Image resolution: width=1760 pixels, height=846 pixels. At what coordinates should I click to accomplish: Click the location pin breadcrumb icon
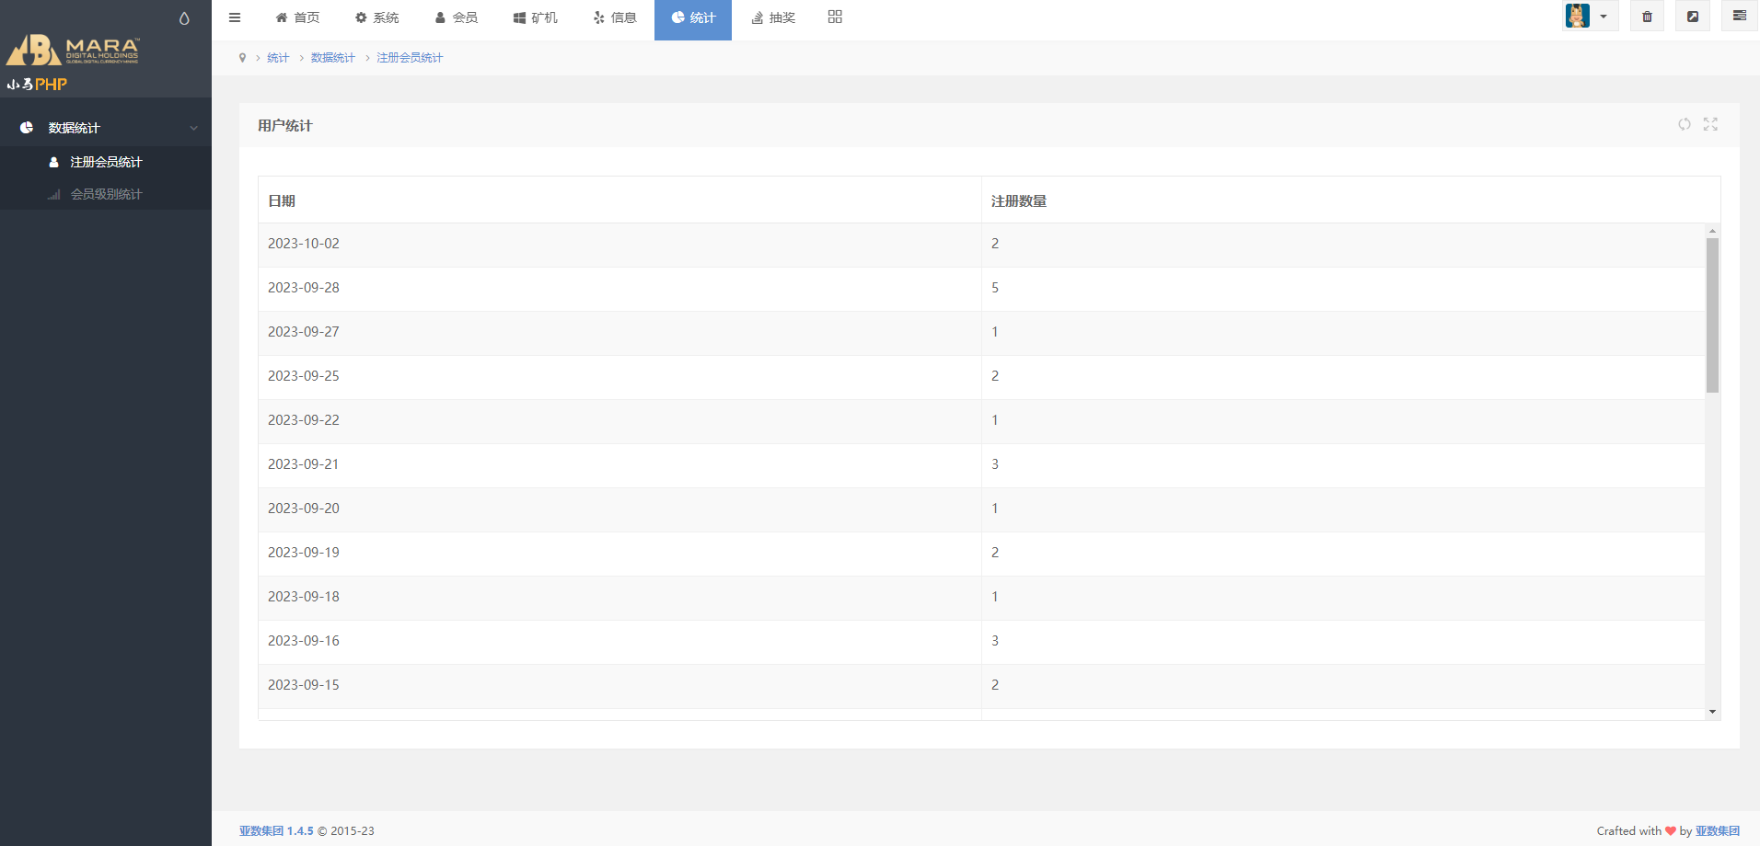[x=242, y=58]
